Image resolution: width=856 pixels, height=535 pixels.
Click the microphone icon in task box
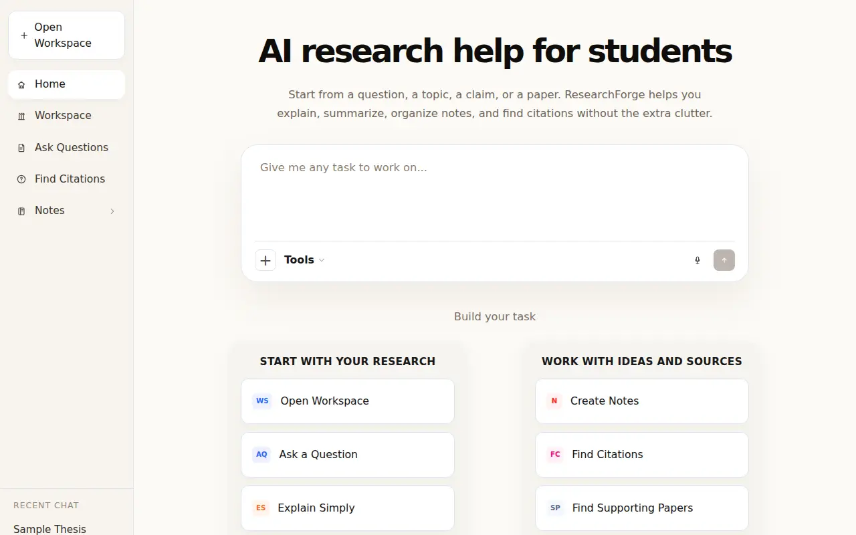tap(698, 260)
